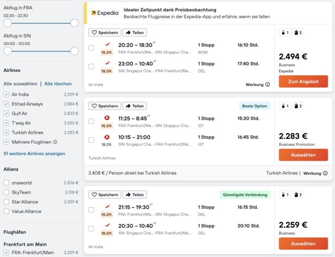Click the Werbung info icon in Air India card
Viewport: 335px width, 257px height.
[268, 85]
